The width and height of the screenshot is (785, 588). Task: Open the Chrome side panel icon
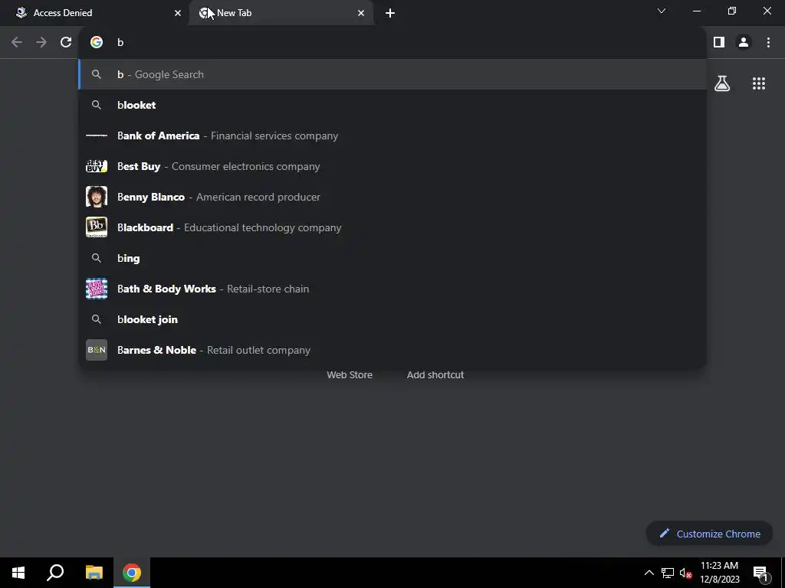pyautogui.click(x=719, y=43)
